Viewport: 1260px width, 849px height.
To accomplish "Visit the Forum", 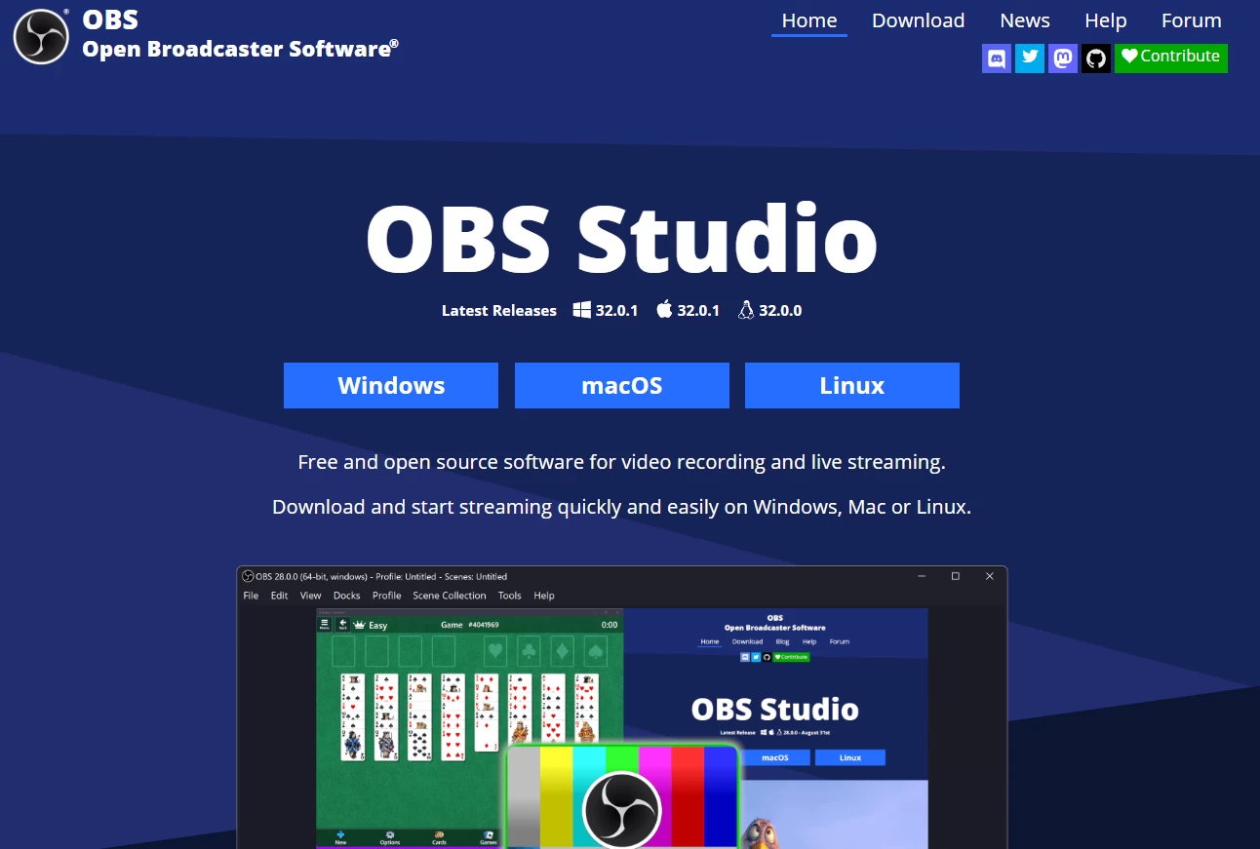I will [x=1191, y=19].
